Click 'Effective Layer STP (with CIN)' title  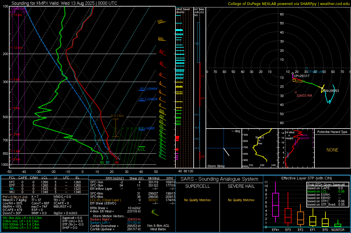click(306, 178)
